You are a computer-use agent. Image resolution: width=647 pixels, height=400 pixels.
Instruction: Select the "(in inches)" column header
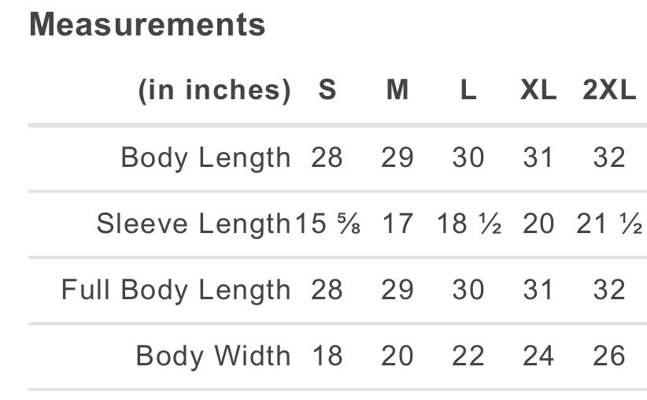point(214,91)
